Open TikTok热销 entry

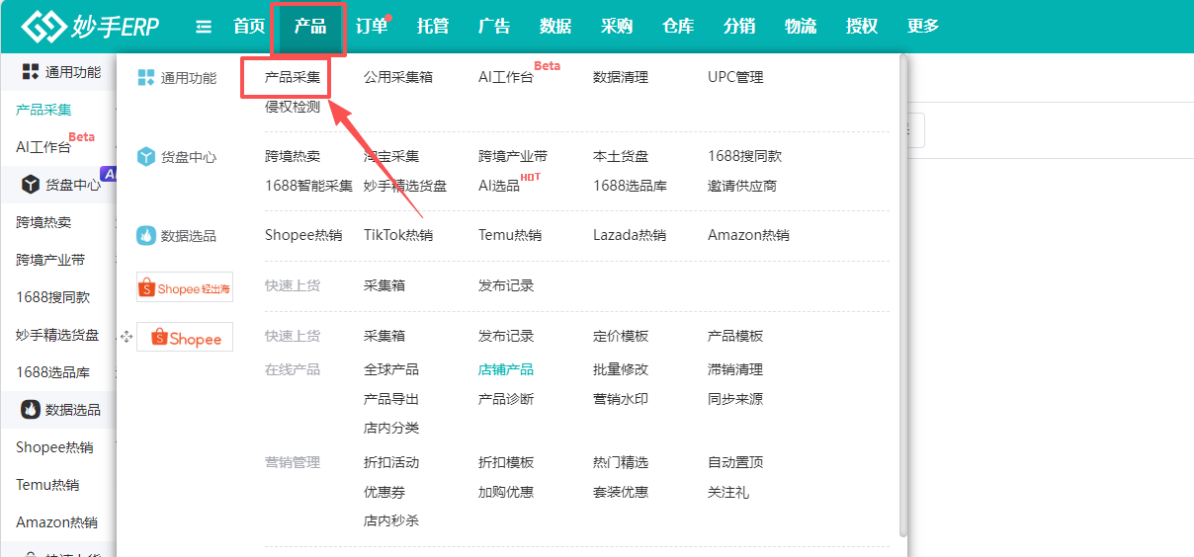point(398,235)
